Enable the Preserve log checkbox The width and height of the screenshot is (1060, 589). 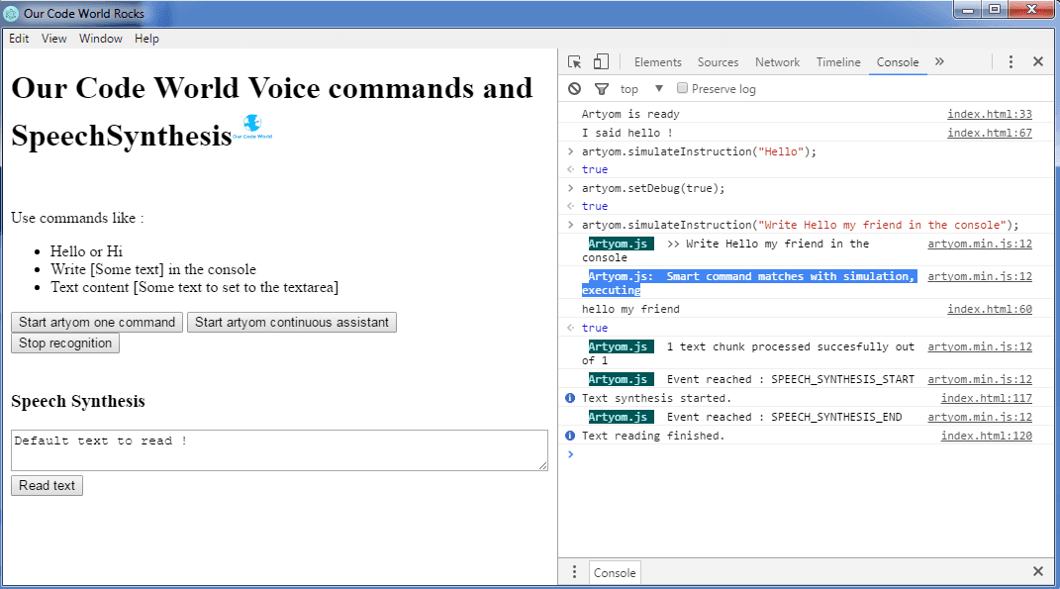(x=682, y=89)
